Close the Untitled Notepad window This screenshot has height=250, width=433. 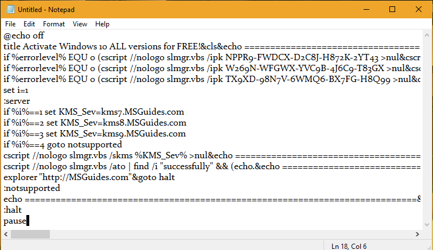pyautogui.click(x=418, y=9)
